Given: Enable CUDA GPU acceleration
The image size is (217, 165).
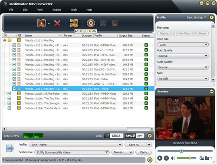Looking at the screenshot, I should click(x=114, y=136).
